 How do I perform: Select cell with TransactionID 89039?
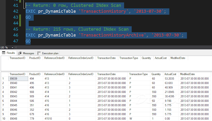point(18,79)
